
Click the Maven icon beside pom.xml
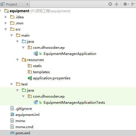pos(12,133)
